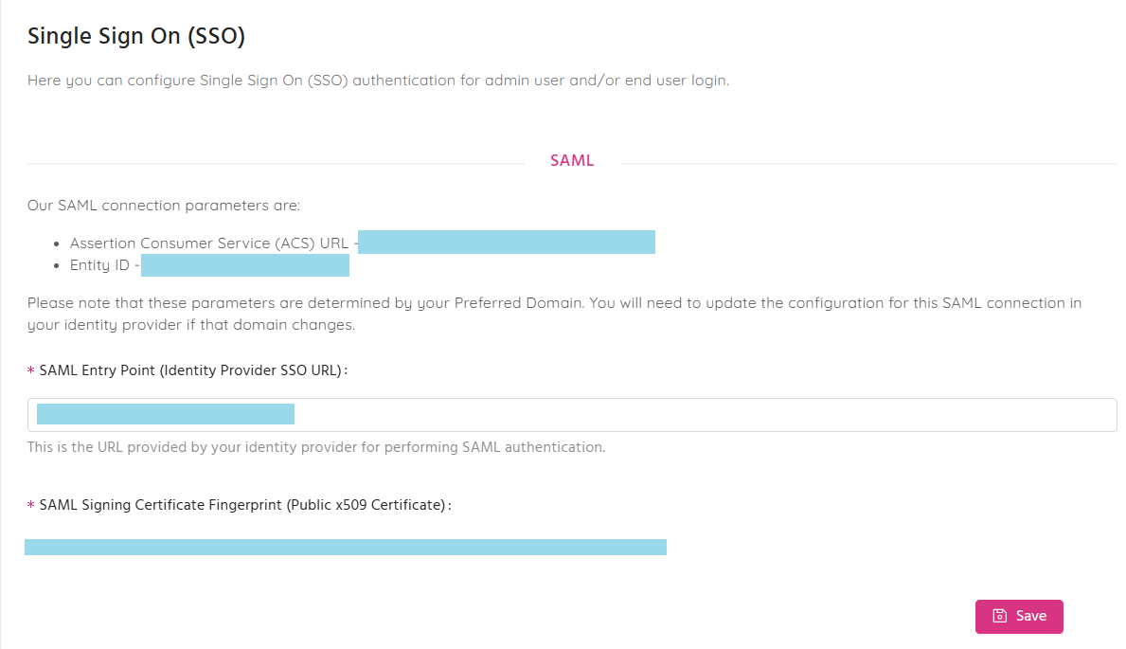Click the highlighted certificate fingerprint value
Viewport: 1126px width, 649px height.
click(x=346, y=547)
